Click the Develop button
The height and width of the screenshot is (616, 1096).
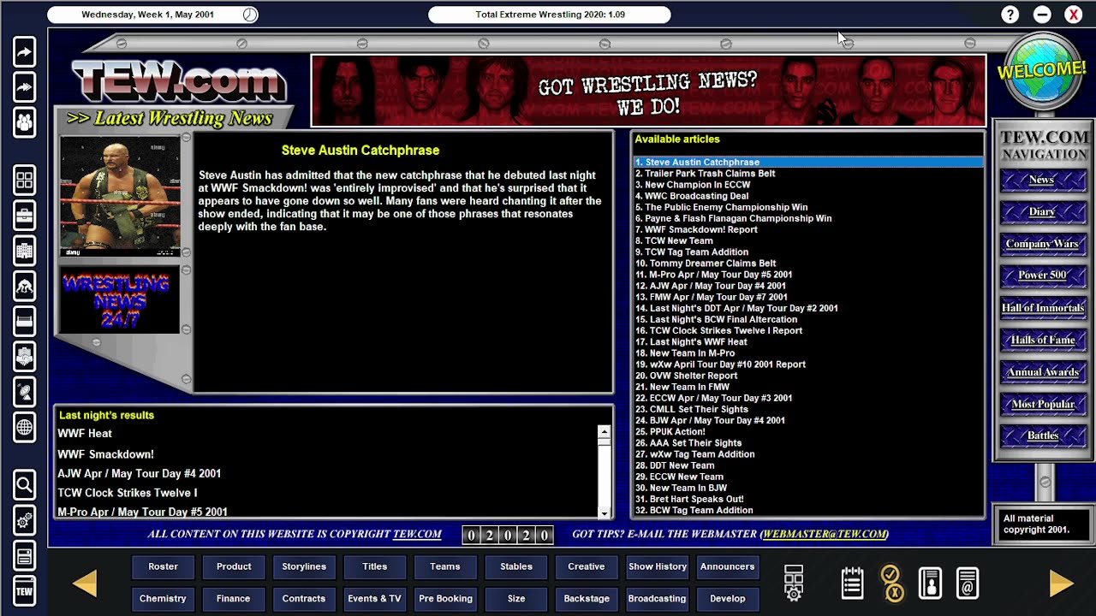click(728, 599)
